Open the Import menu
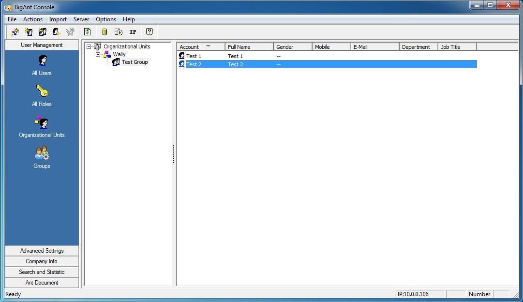Screen dimensions: 523x302 58,19
